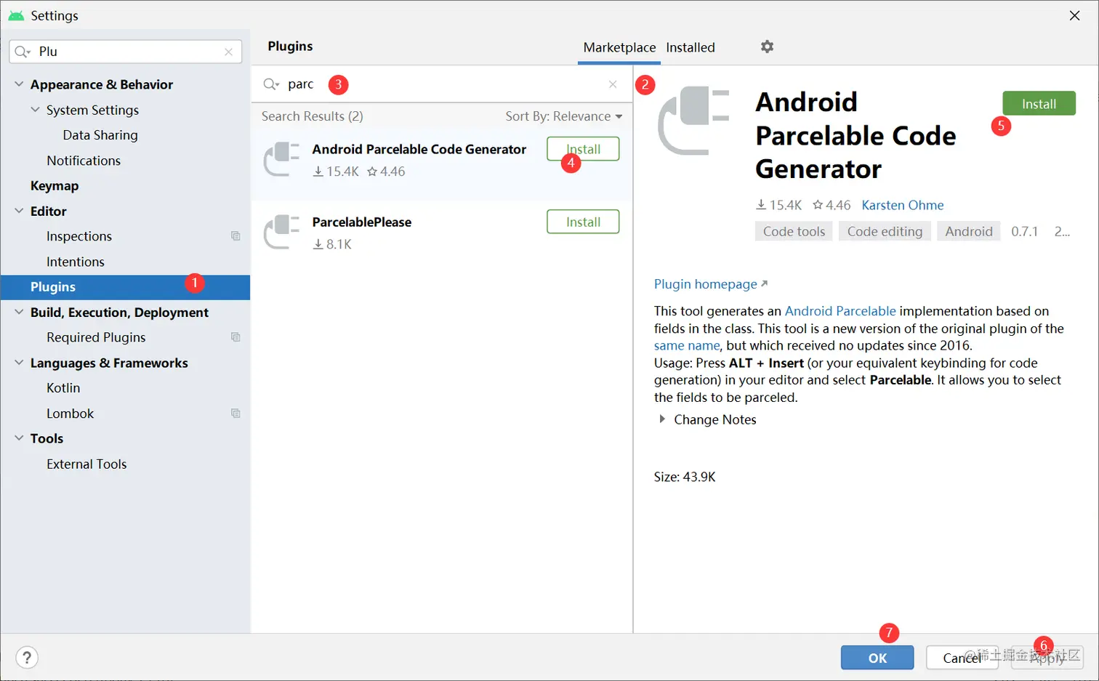Switch to the Installed tab
The height and width of the screenshot is (681, 1099).
click(691, 47)
